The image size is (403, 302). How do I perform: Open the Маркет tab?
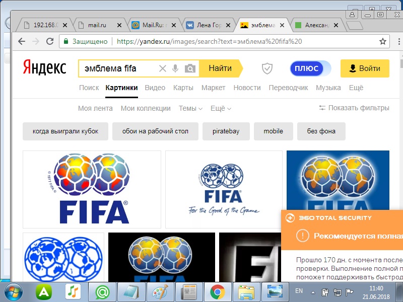213,88
